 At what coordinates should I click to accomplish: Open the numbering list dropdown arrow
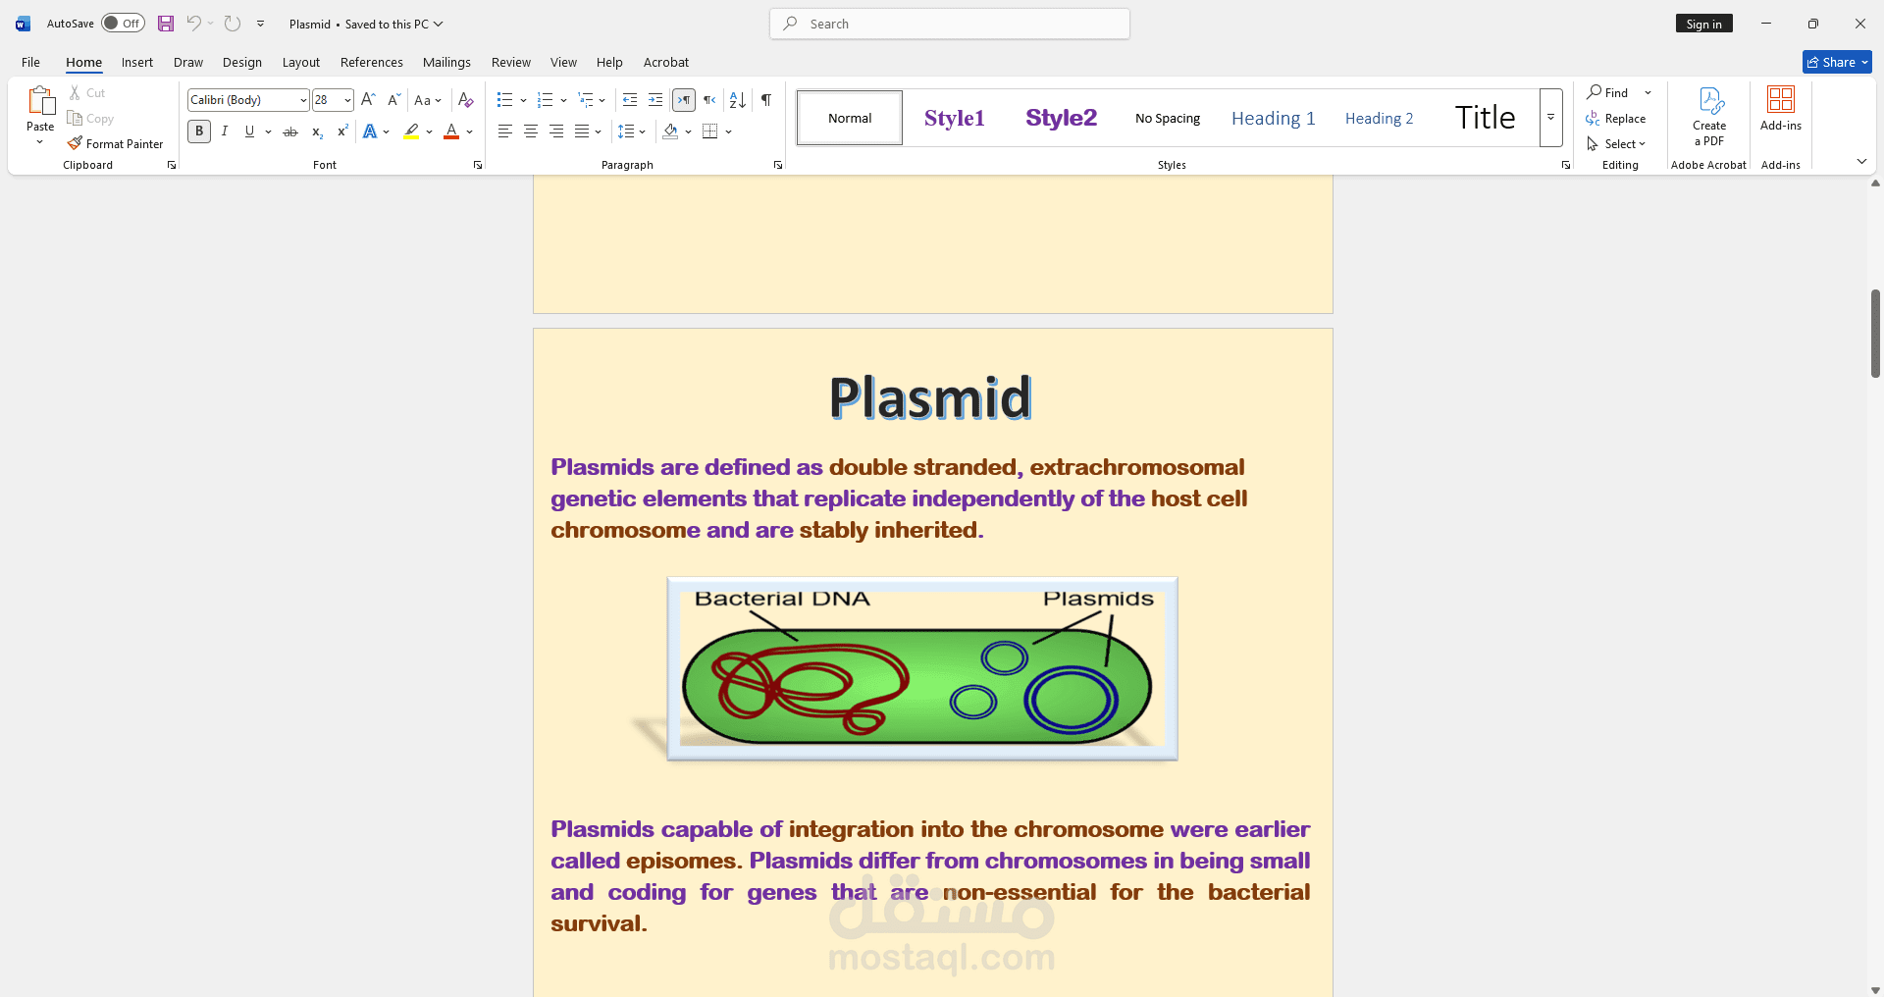pos(563,99)
